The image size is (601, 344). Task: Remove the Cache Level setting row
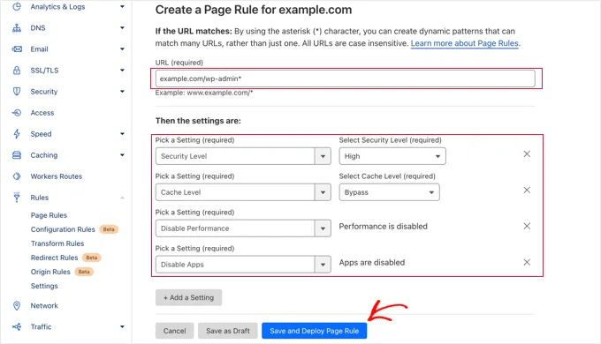click(x=527, y=191)
